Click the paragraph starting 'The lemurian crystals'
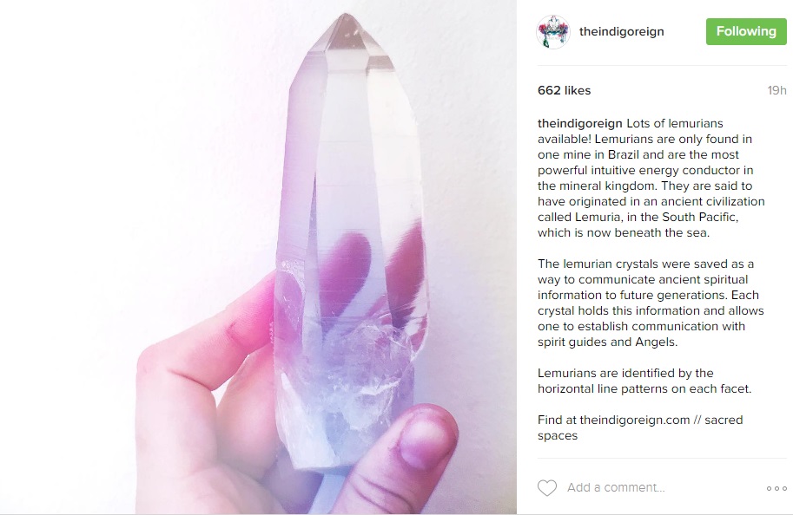 [651, 303]
